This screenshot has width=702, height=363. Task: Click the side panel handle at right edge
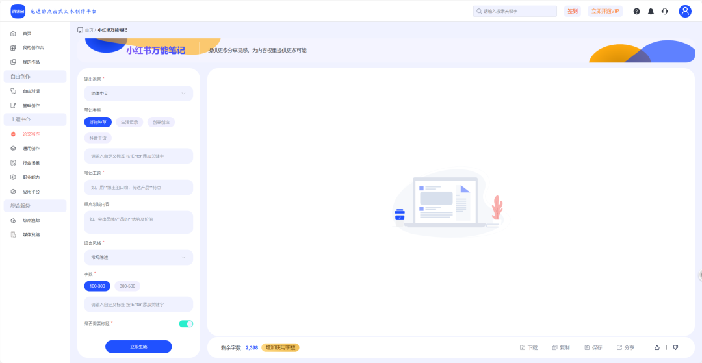tap(700, 275)
